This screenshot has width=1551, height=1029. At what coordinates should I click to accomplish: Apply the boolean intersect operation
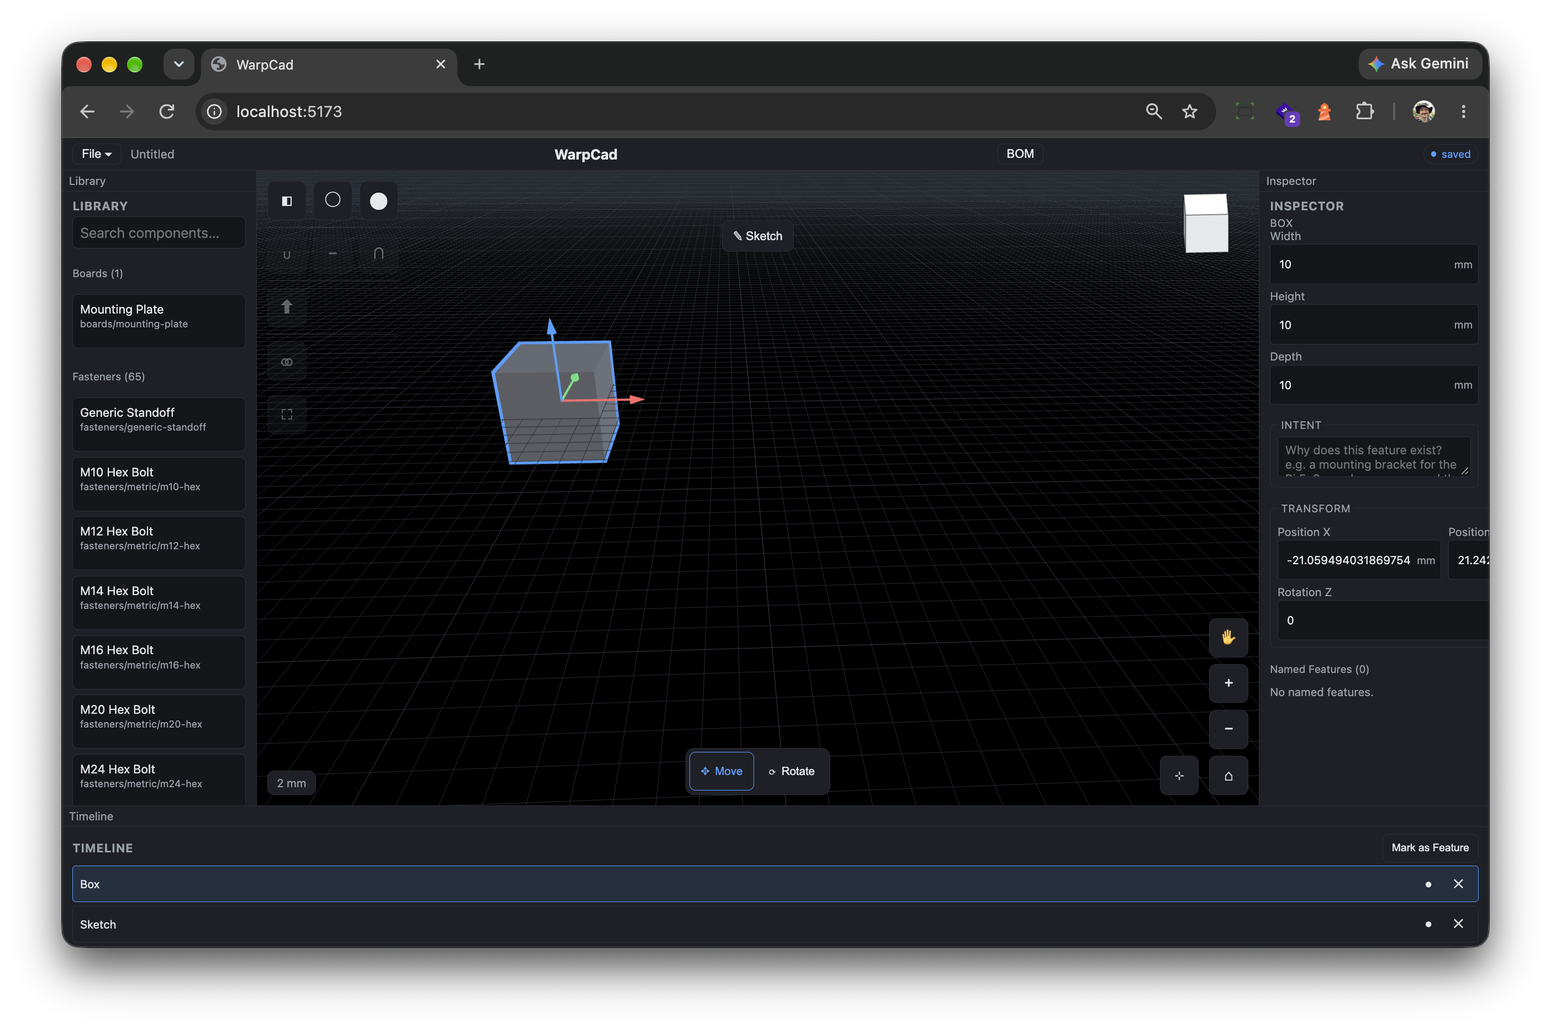tap(379, 254)
